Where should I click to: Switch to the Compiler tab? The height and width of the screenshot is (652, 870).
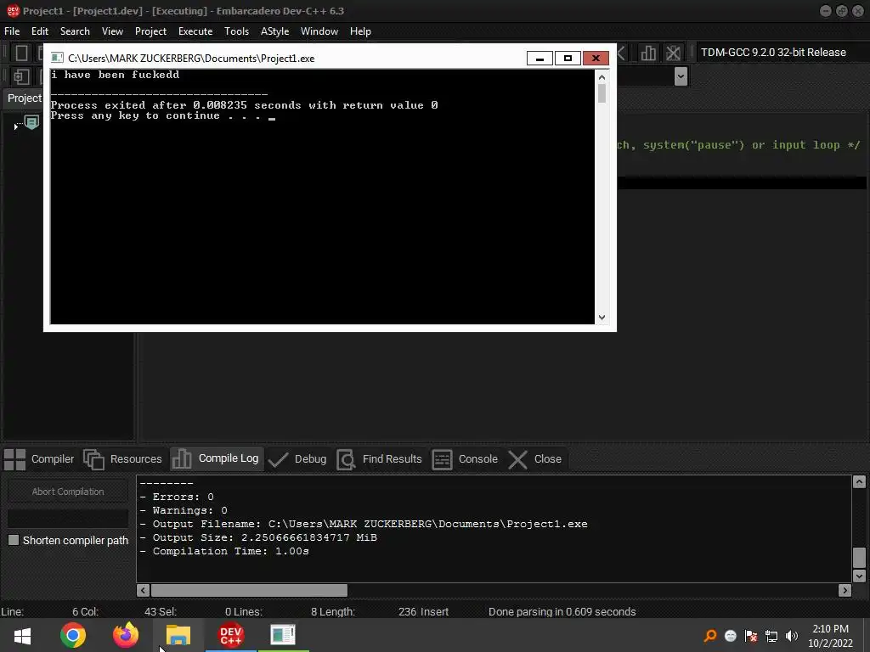tap(39, 459)
